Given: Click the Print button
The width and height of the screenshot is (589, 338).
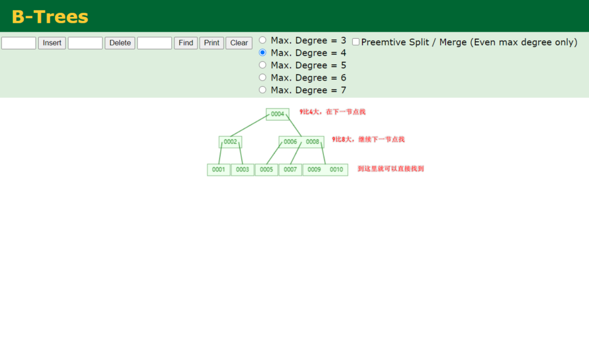Looking at the screenshot, I should pyautogui.click(x=212, y=43).
